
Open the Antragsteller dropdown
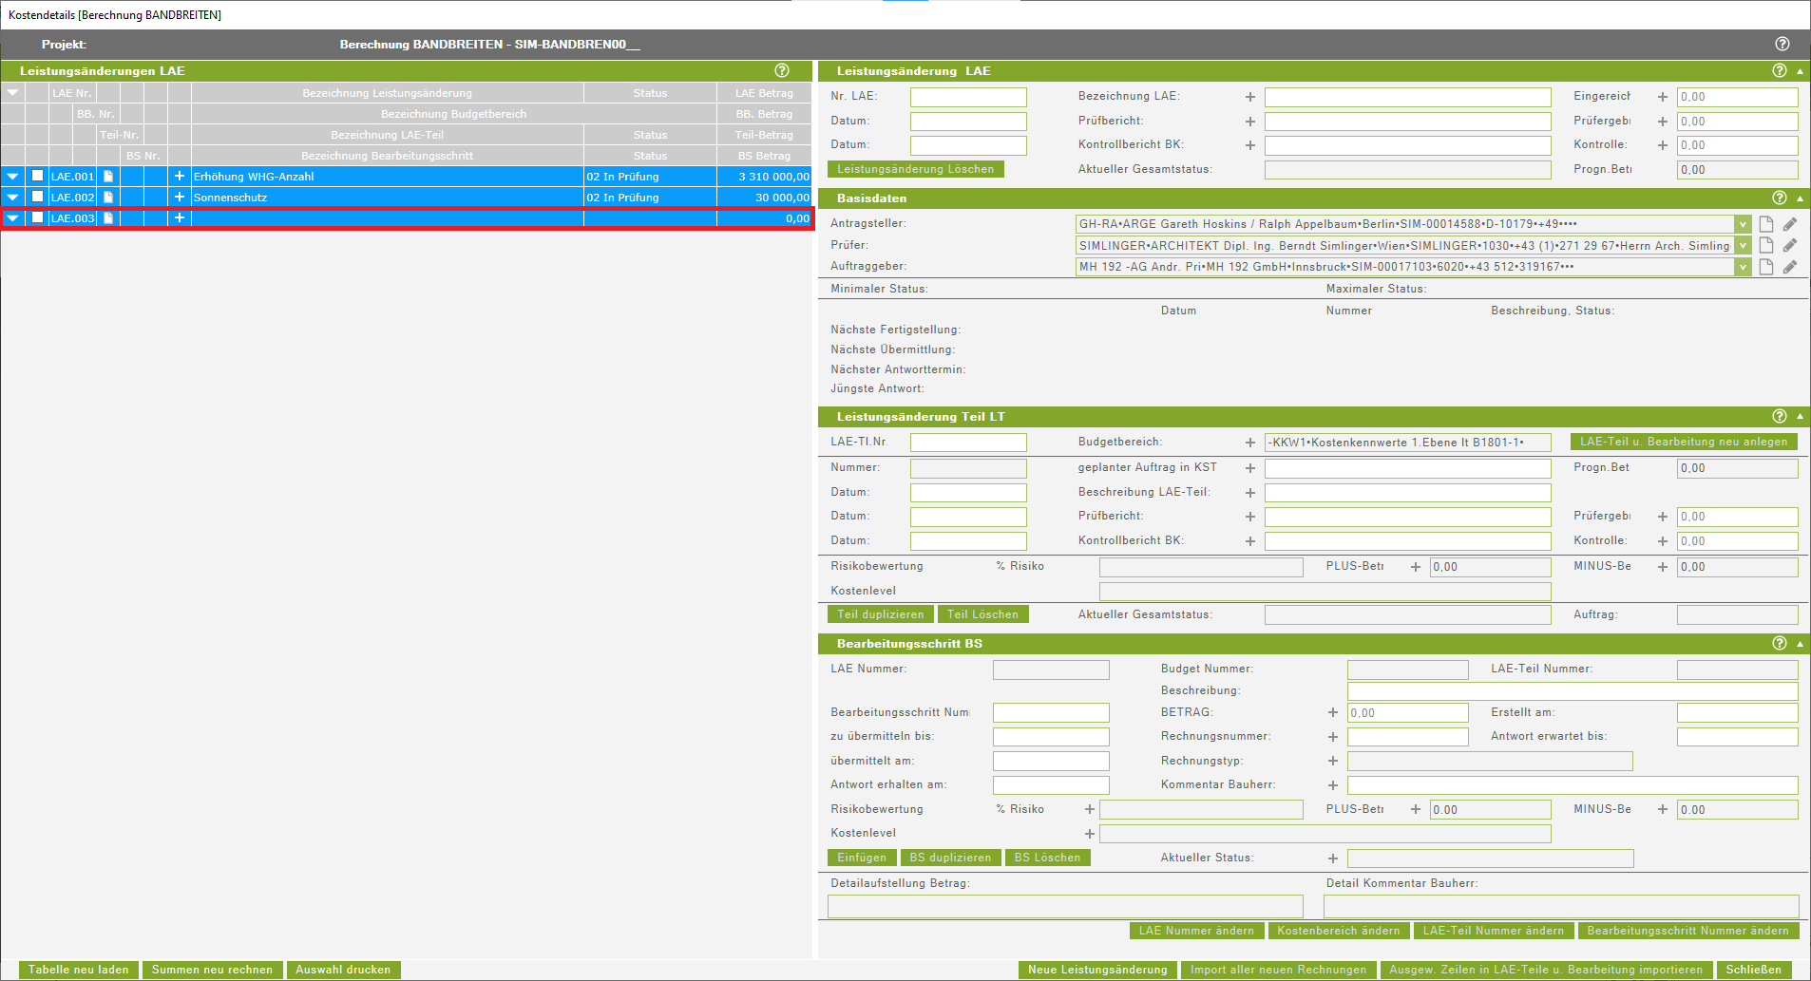[1743, 224]
